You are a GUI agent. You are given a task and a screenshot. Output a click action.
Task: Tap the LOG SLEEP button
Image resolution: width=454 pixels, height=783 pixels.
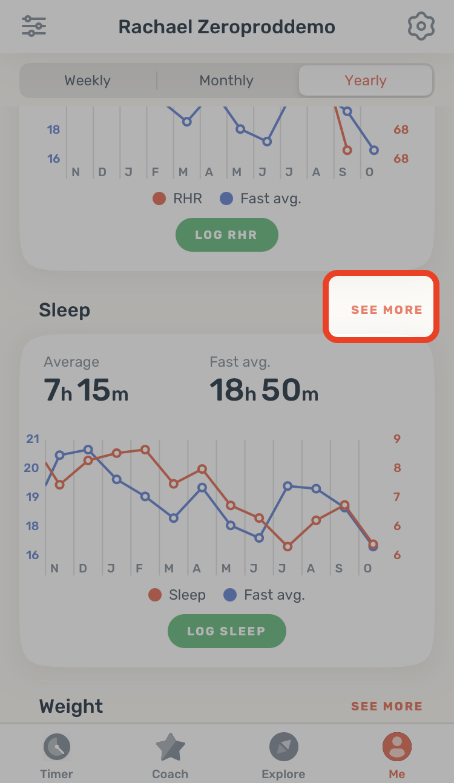click(226, 631)
